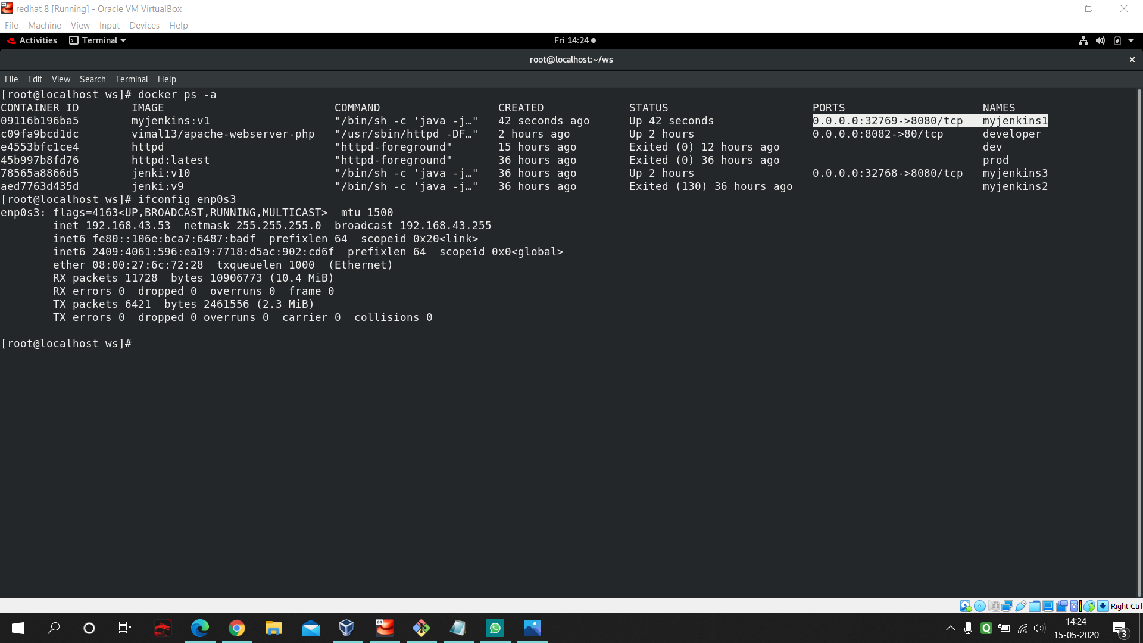
Task: Click the MAC address 08:00:27:6c:72:28
Action: pos(148,265)
